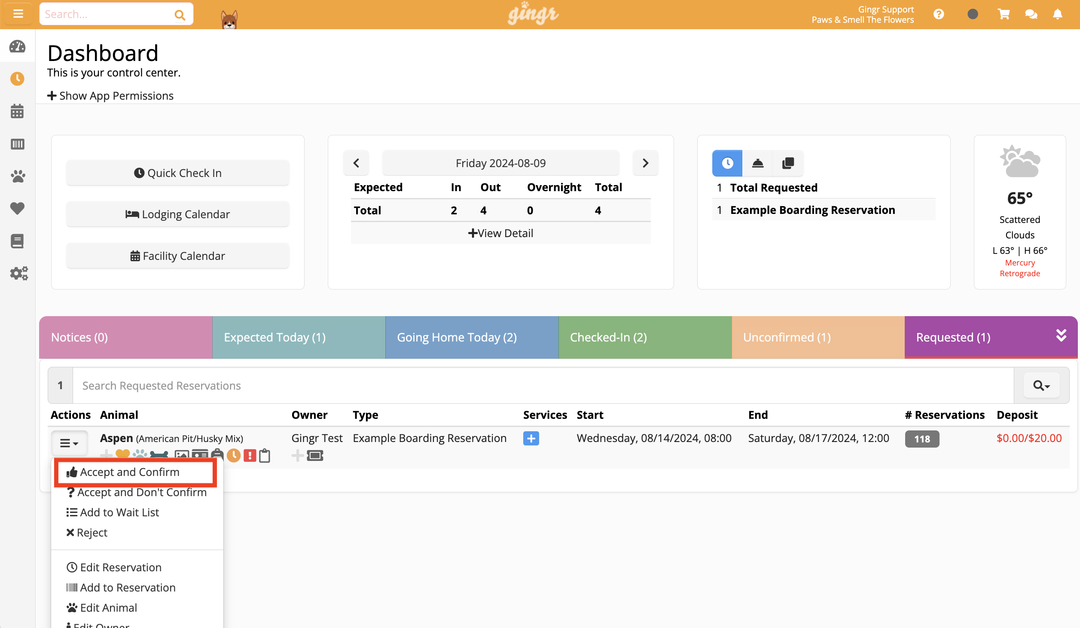Open the heart sidebar icon
The image size is (1080, 628).
[x=18, y=208]
